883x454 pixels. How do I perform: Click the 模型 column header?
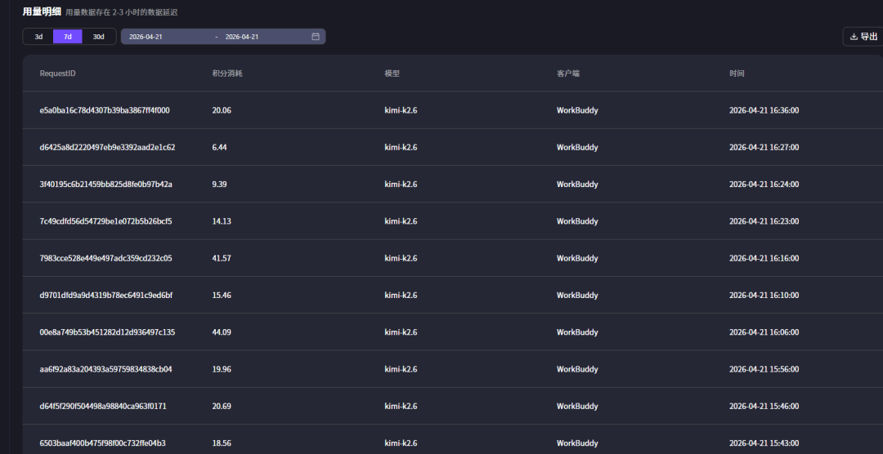[x=392, y=73]
